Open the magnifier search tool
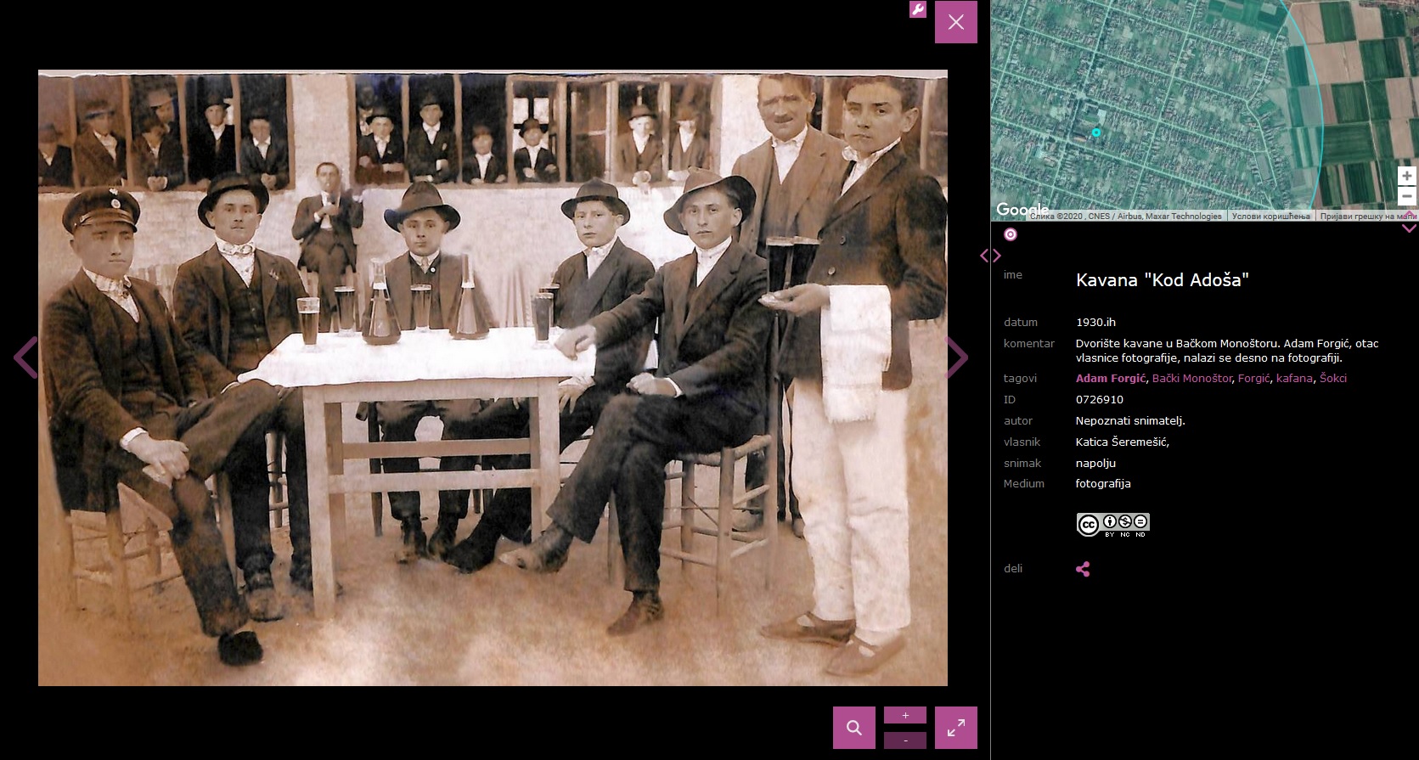1419x760 pixels. (x=853, y=728)
